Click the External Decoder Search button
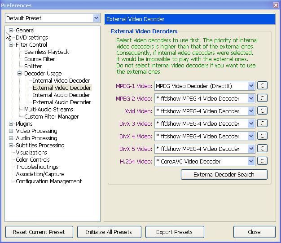The image size is (281, 243). click(224, 174)
